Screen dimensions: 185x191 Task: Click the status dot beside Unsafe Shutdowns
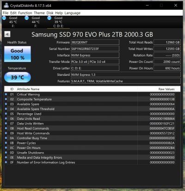click(x=6, y=153)
